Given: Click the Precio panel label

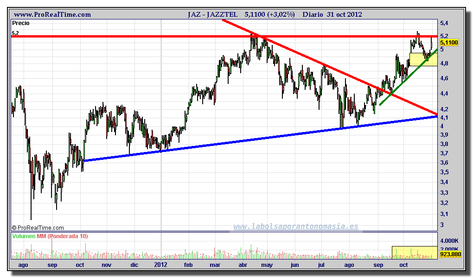Looking at the screenshot, I should point(21,23).
